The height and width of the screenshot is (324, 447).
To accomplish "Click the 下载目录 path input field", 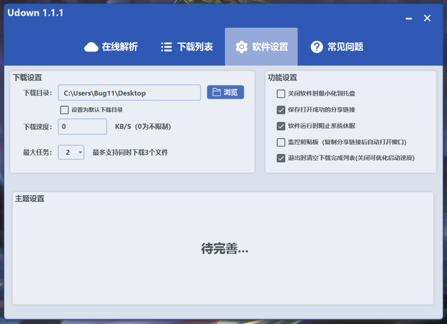I will click(x=130, y=92).
